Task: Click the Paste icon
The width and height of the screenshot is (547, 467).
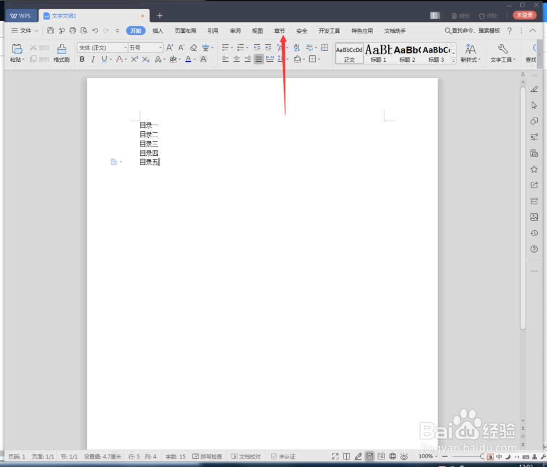Action: (x=17, y=49)
